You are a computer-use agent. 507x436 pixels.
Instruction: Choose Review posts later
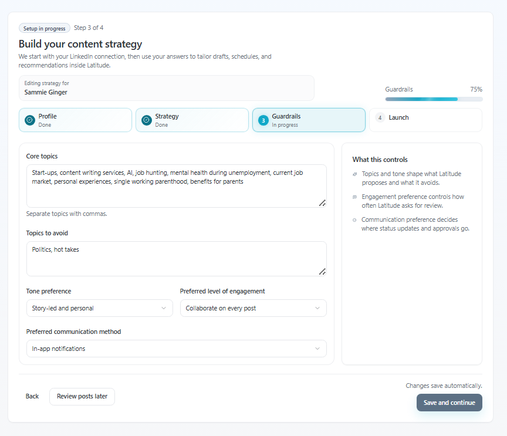[x=82, y=397]
